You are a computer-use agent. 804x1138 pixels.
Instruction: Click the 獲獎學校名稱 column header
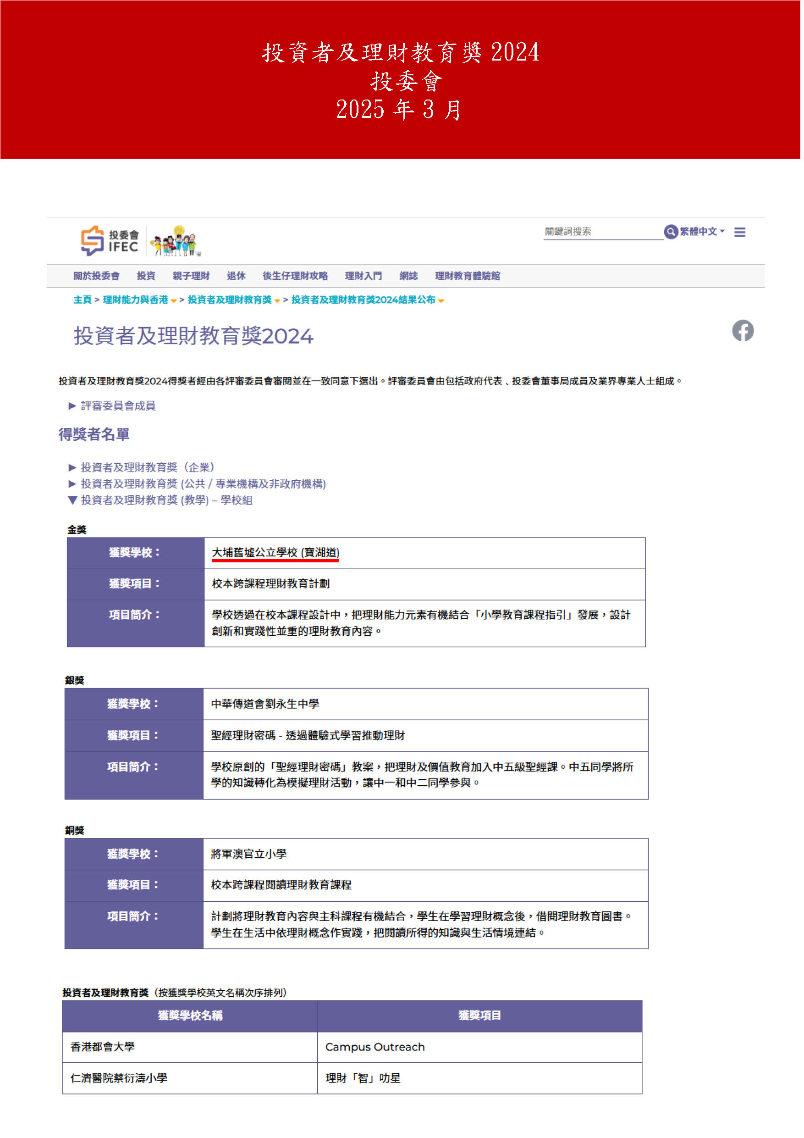tap(190, 1016)
